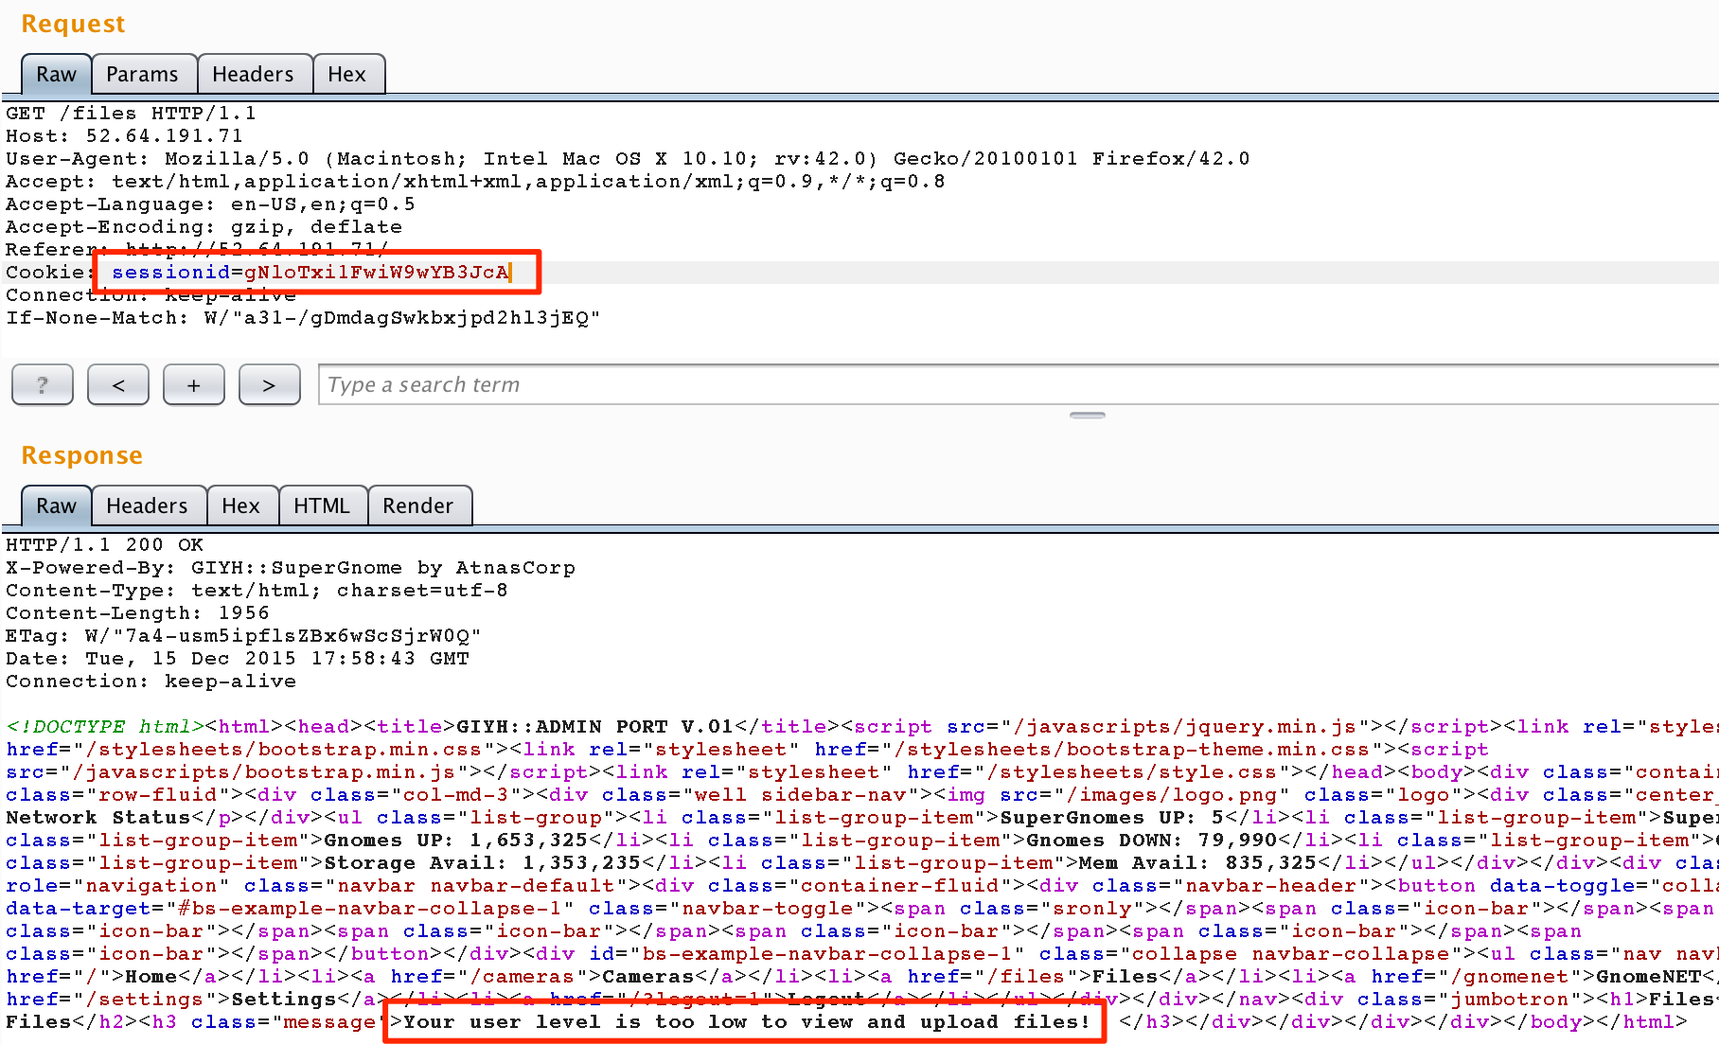Switch to the Response Hex tab
Image resolution: width=1719 pixels, height=1045 pixels.
(240, 505)
